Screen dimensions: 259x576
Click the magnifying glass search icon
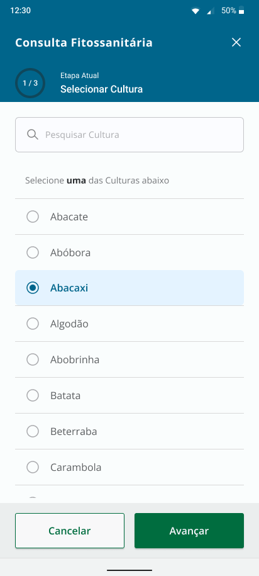(33, 135)
